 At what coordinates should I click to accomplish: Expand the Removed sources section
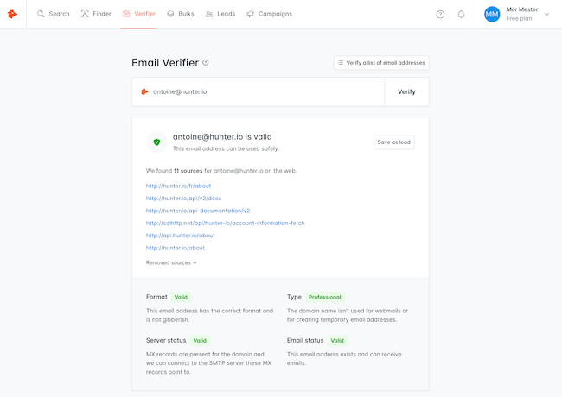tap(171, 262)
